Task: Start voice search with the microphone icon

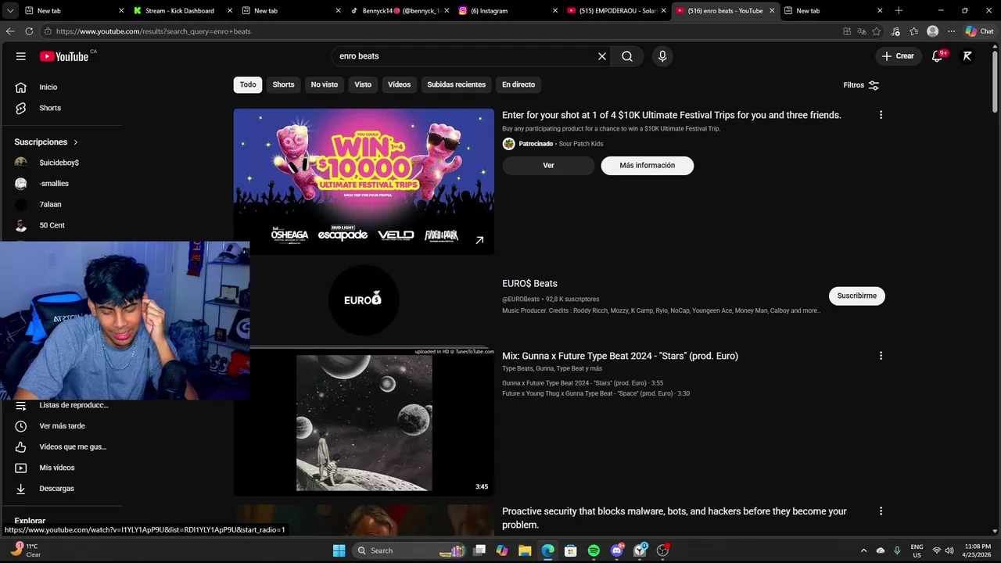Action: (662, 56)
